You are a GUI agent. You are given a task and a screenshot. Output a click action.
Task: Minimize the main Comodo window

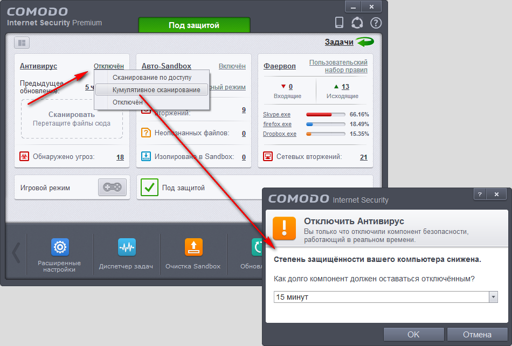click(354, 6)
